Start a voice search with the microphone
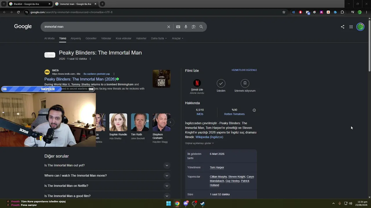This screenshot has width=371, height=208. [x=186, y=27]
